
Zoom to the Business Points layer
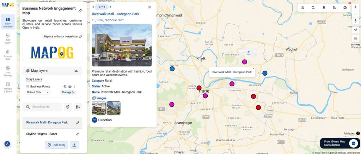click(x=65, y=87)
